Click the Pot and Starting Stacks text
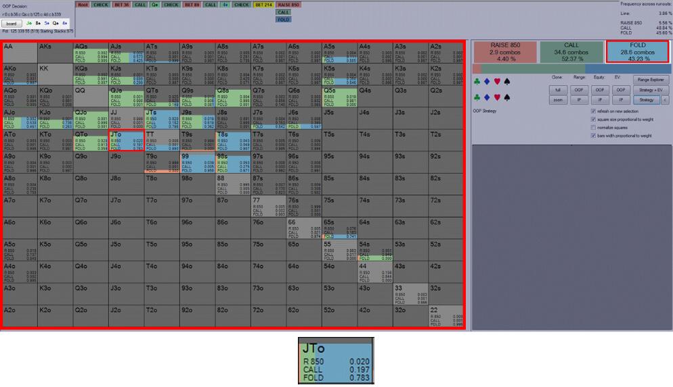The image size is (673, 387). (38, 31)
